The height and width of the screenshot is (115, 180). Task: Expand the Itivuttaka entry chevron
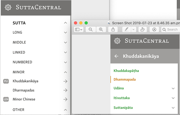pos(173,98)
